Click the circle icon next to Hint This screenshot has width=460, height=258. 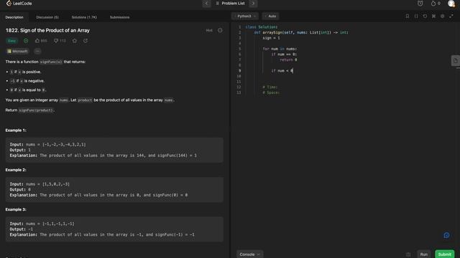pos(220,30)
